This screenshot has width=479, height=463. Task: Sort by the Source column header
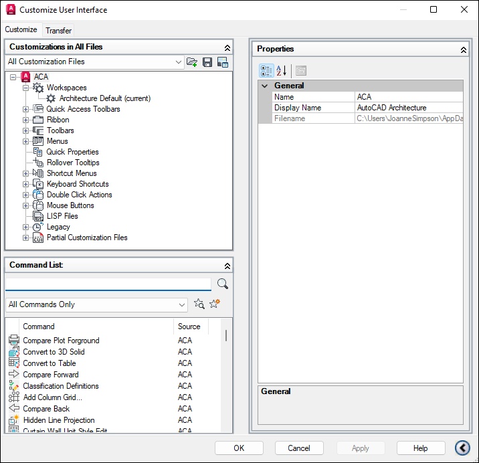coord(191,327)
